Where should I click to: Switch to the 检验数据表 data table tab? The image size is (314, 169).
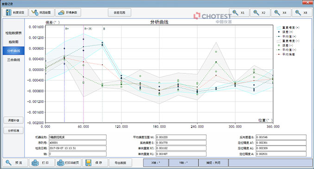(x=13, y=33)
